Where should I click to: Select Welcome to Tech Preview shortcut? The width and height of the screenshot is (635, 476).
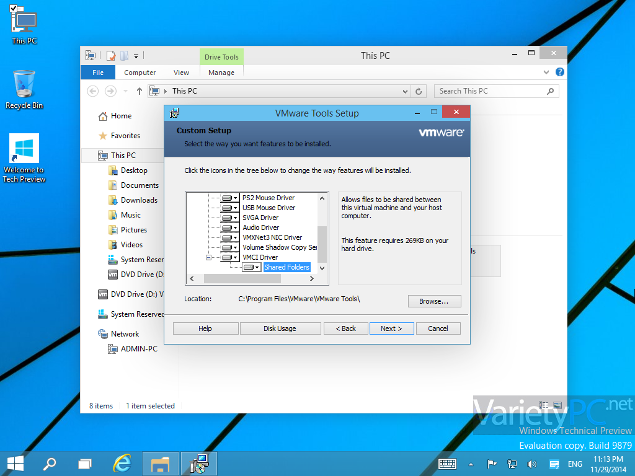point(24,158)
